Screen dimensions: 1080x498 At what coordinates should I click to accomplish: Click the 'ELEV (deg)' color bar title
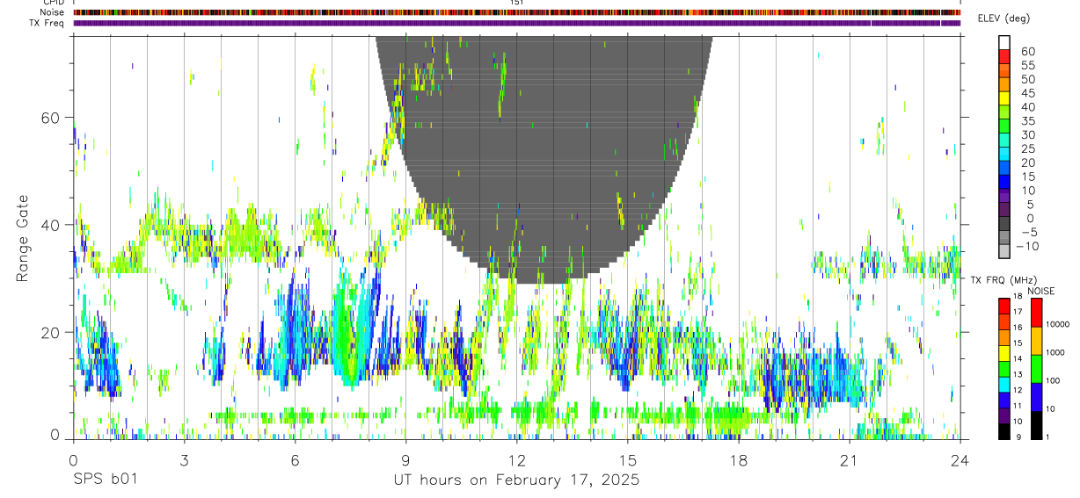1003,18
